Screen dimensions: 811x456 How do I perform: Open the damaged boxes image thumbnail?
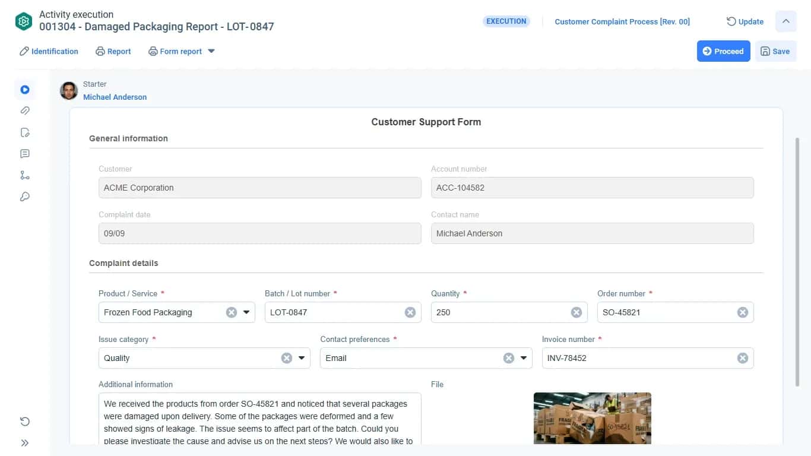593,418
